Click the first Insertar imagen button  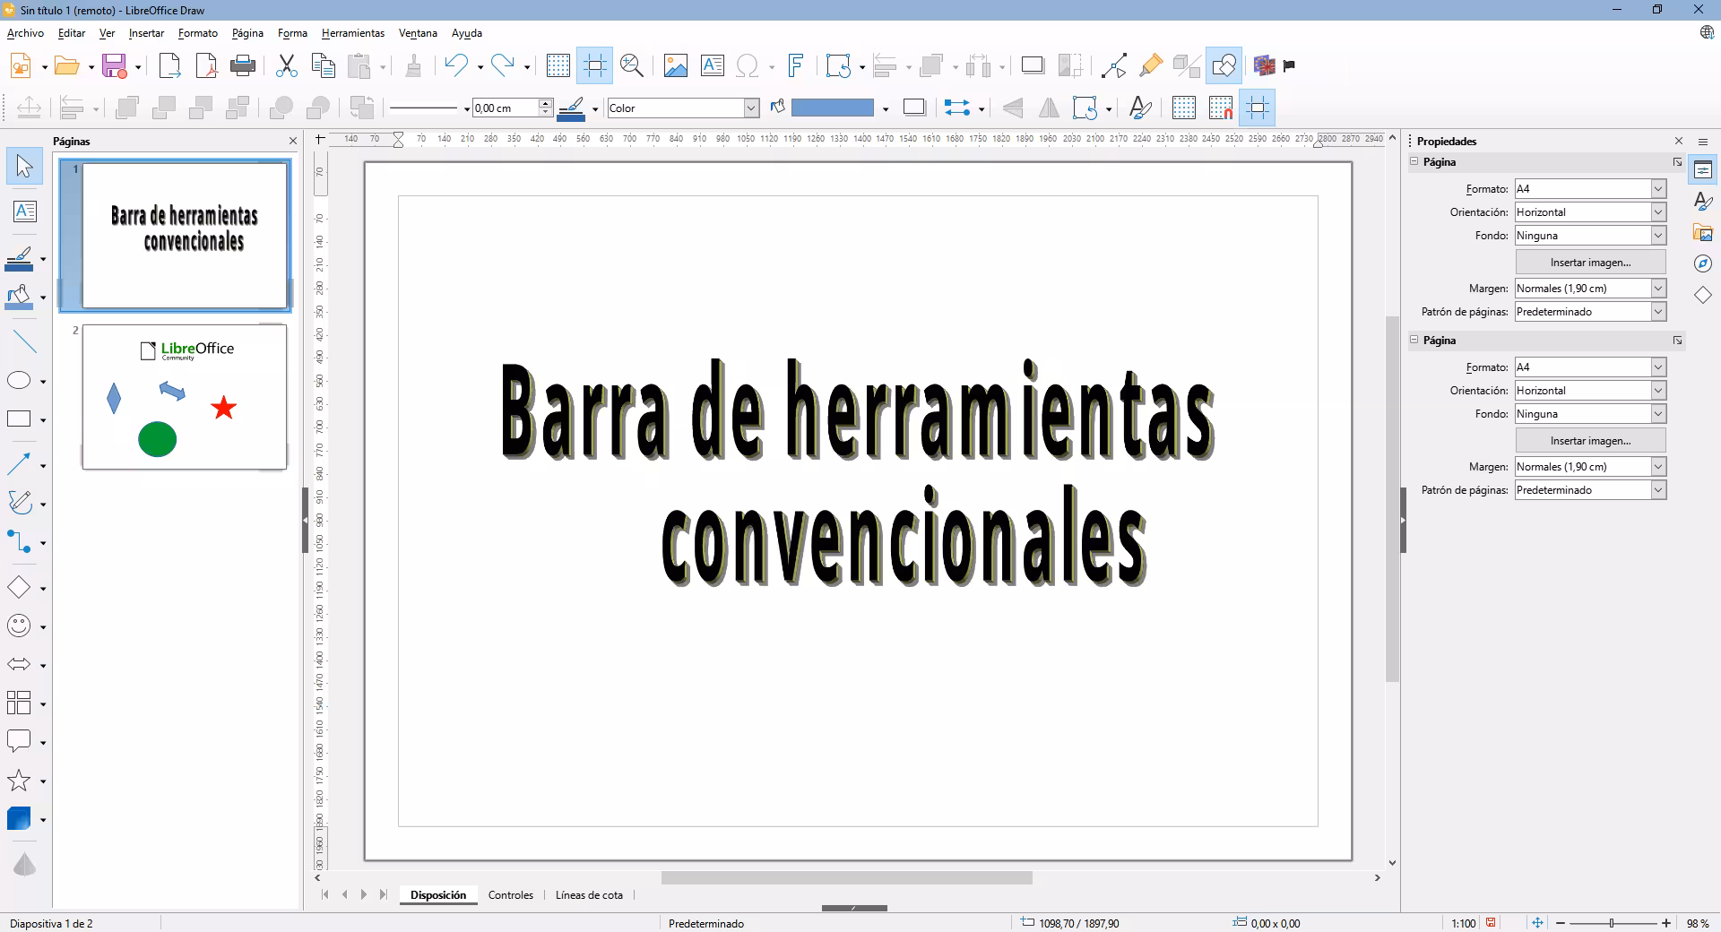coord(1590,263)
